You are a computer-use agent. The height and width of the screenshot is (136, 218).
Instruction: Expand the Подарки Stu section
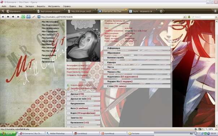click(x=137, y=81)
